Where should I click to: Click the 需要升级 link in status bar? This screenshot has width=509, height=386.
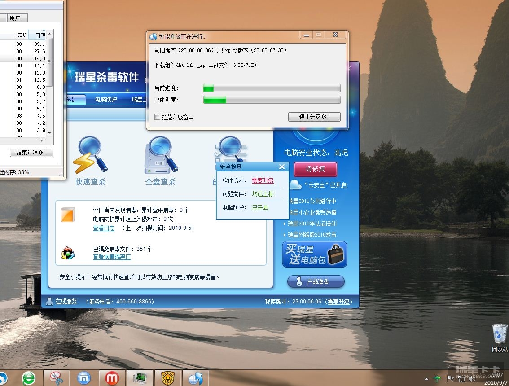click(x=338, y=302)
